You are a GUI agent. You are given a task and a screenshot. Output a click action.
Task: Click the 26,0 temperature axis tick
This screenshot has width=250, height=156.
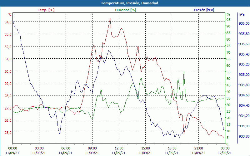tap(8, 120)
